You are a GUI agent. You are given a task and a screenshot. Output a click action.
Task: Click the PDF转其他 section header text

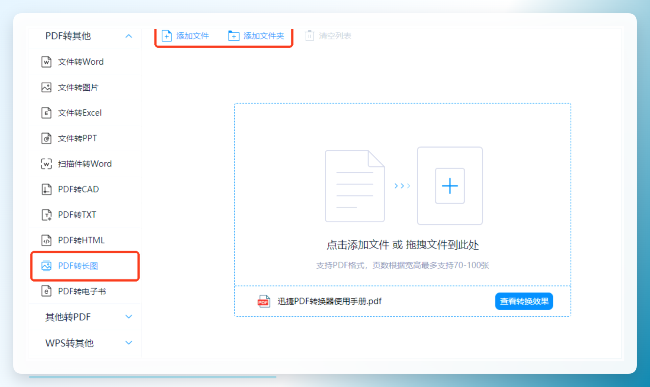tap(68, 36)
